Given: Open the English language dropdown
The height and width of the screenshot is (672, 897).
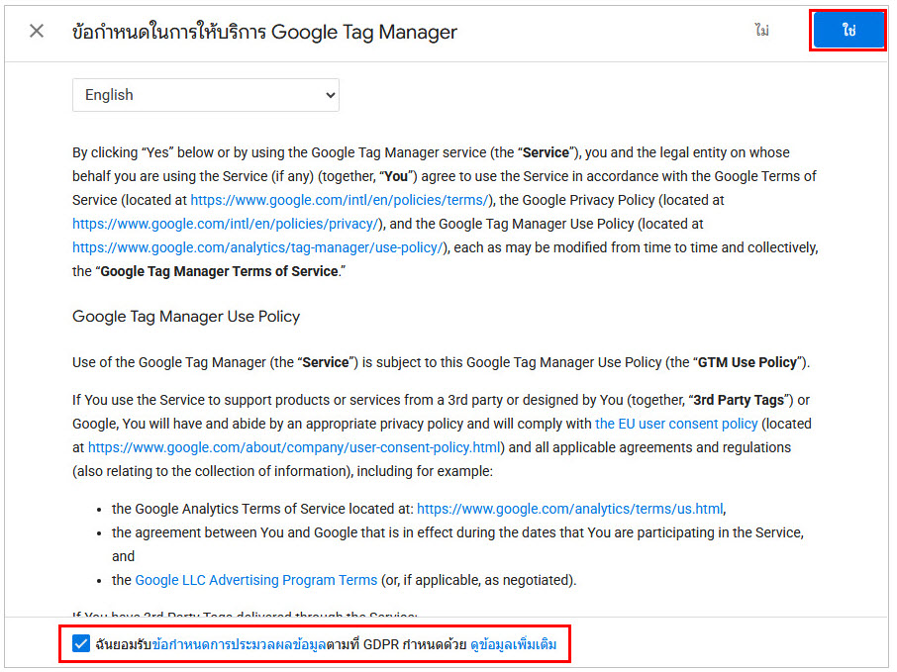Looking at the screenshot, I should pos(206,95).
